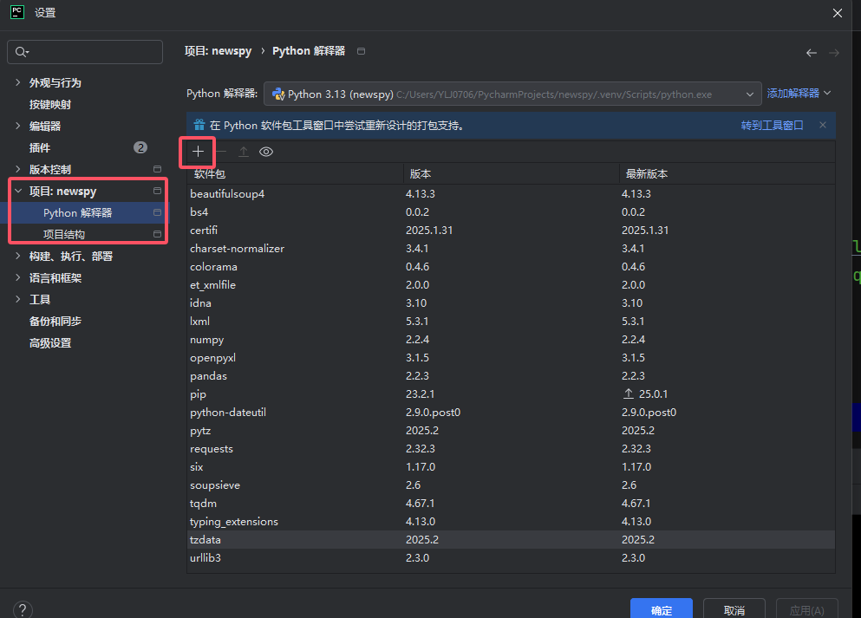Expand the 编辑器 section
861x618 pixels.
click(18, 126)
